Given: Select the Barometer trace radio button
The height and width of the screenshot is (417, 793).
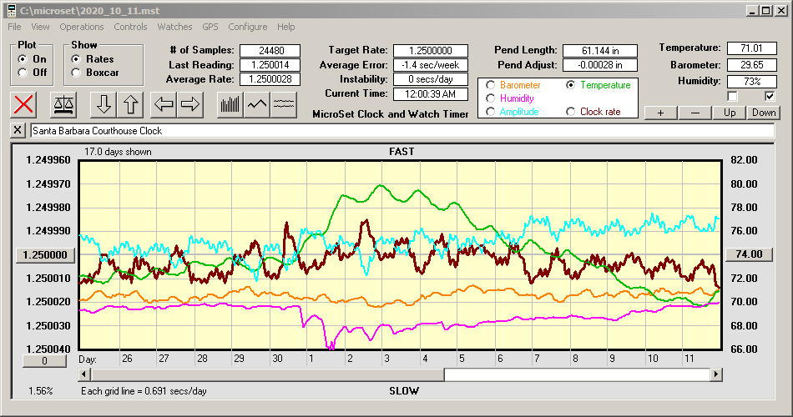Looking at the screenshot, I should (490, 85).
